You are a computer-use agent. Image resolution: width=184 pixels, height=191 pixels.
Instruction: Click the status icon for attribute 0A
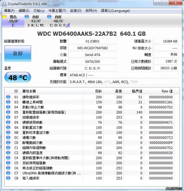tap(8, 127)
